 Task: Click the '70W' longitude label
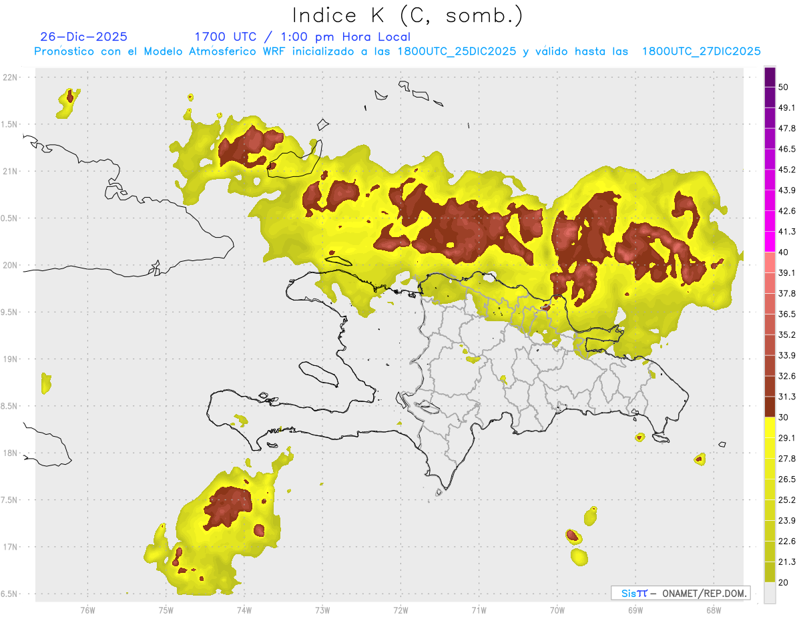coord(557,610)
